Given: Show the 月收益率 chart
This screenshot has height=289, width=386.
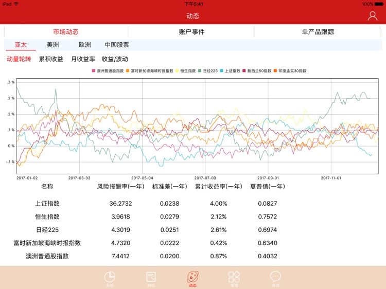Looking at the screenshot, I should click(83, 59).
